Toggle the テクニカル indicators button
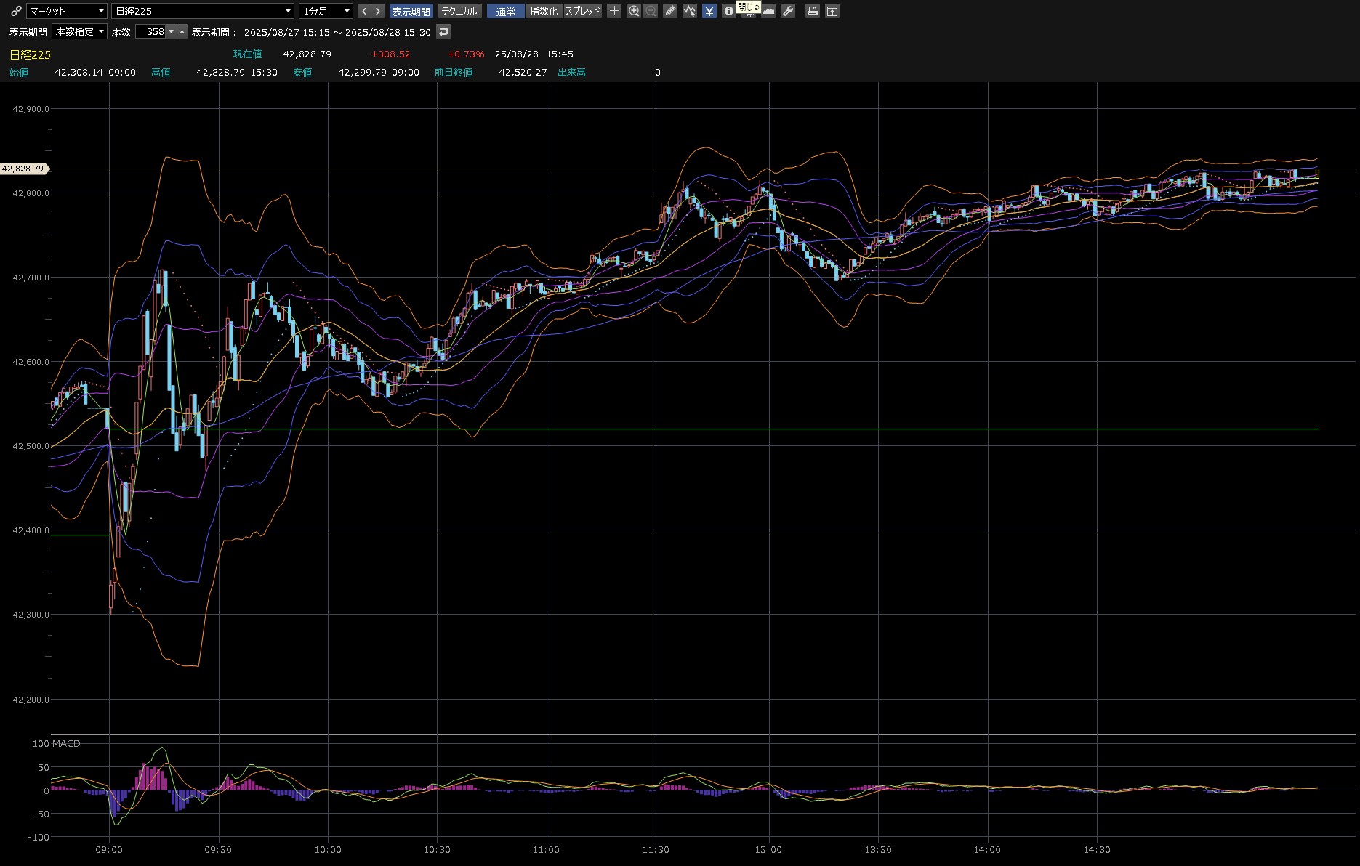Viewport: 1360px width, 866px height. 459,11
